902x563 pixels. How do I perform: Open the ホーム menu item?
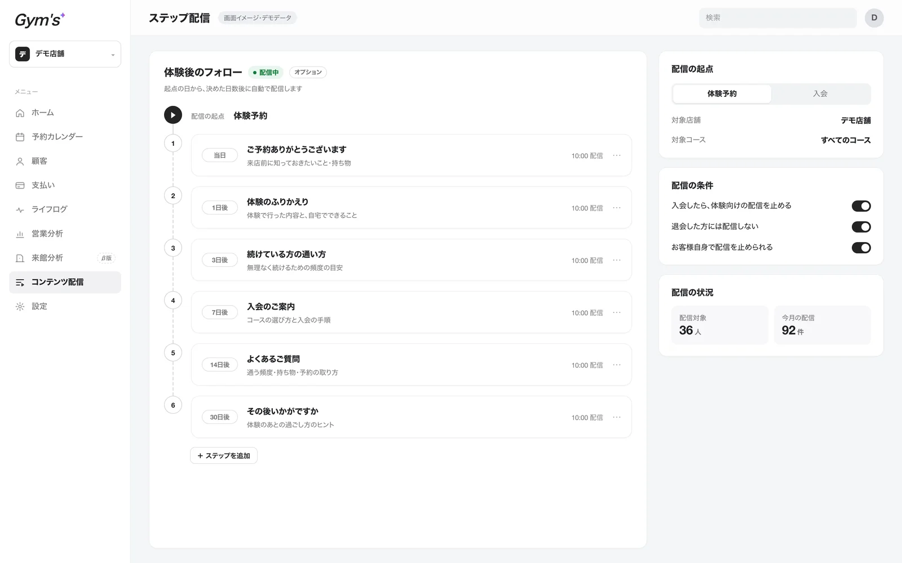point(65,113)
